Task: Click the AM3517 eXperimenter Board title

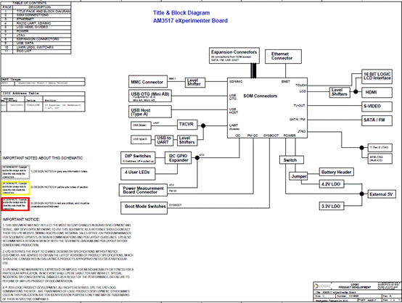Action: 190,21
